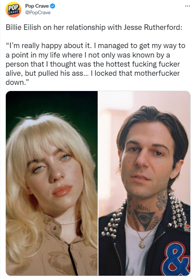This screenshot has width=195, height=279.
Task: Click the blue verified checkmark badge
Action: (x=53, y=6)
